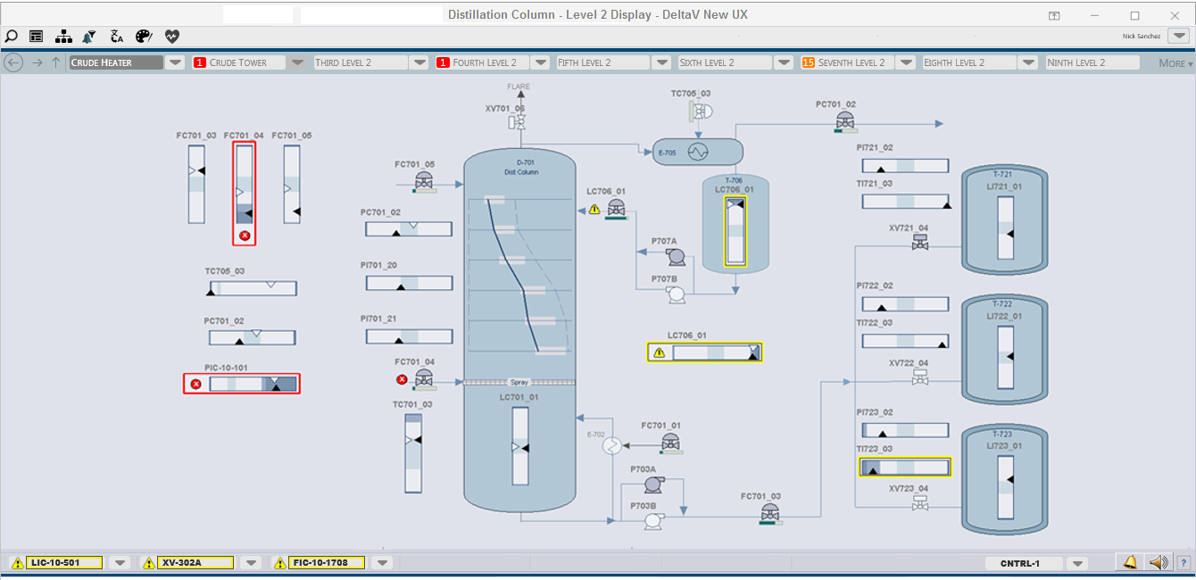Click the alarm acknowledge bell icon
1196x580 pixels.
pos(1130,563)
